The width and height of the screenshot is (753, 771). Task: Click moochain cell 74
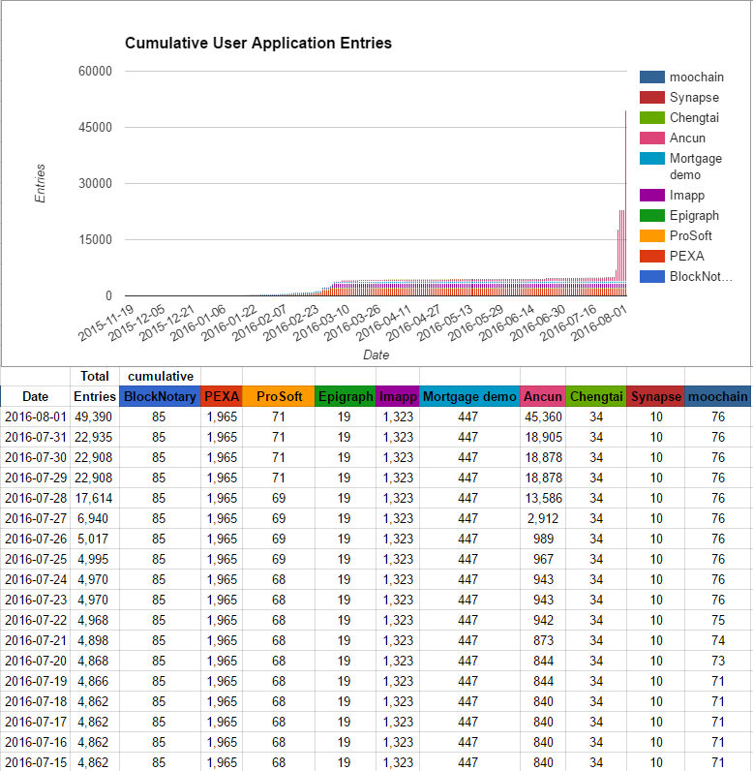717,640
